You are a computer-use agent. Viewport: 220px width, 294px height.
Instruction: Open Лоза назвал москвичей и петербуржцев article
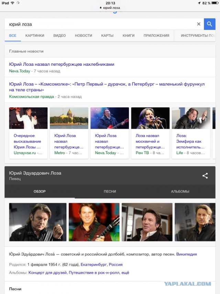point(150,141)
